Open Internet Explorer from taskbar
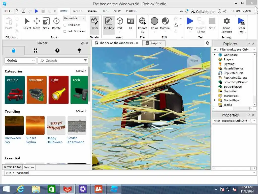Image resolution: width=258 pixels, height=194 pixels. (20, 189)
